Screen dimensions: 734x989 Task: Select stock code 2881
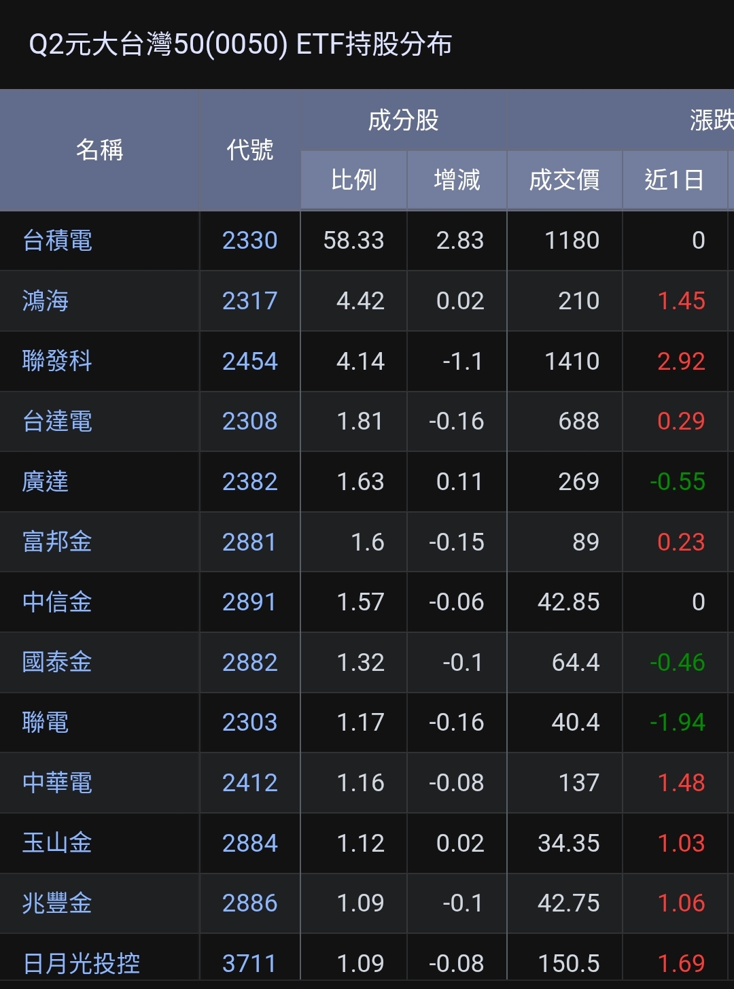[249, 542]
